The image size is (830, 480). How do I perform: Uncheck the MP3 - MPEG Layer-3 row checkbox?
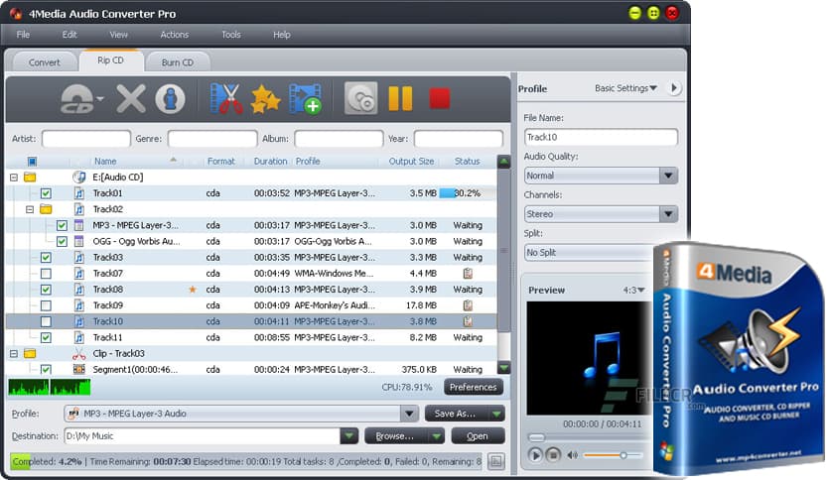pos(62,225)
